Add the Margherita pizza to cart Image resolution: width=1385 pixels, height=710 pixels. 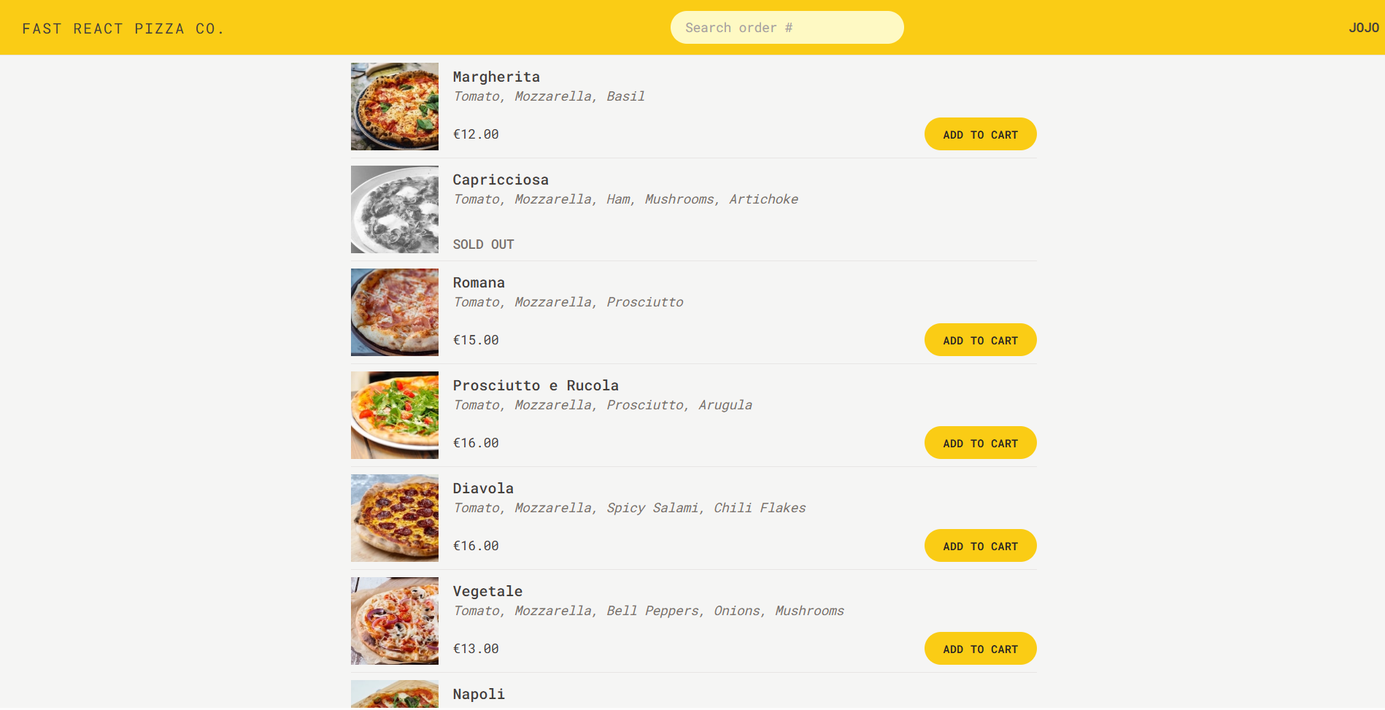[x=980, y=134]
